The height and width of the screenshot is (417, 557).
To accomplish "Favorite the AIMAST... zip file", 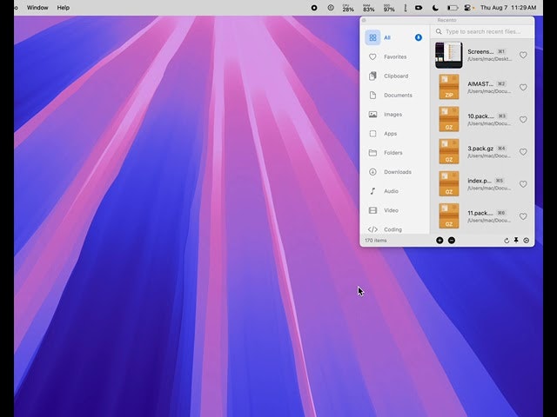I will click(523, 87).
